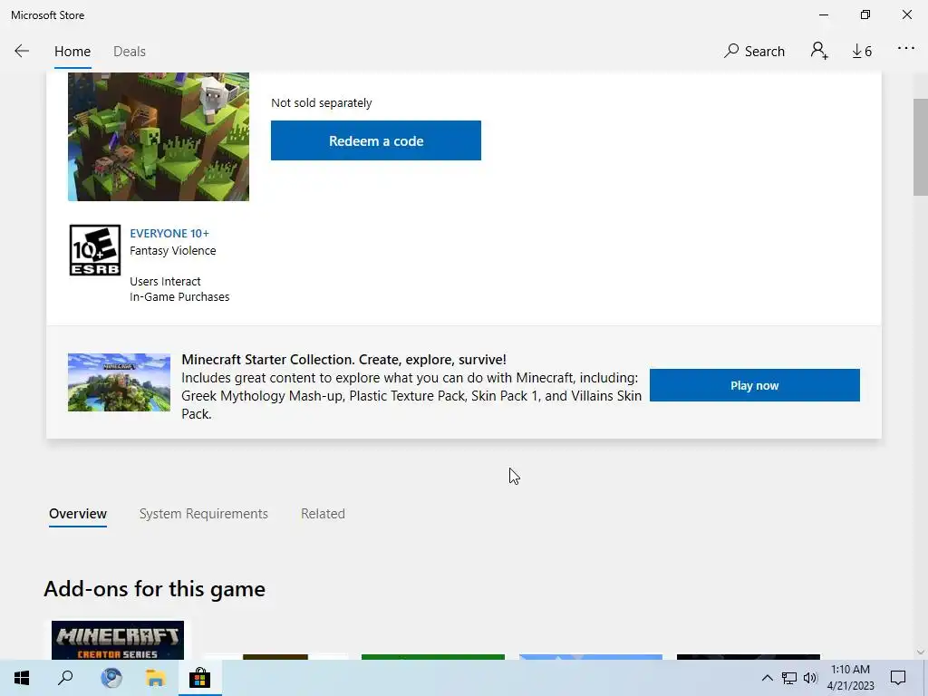This screenshot has height=696, width=928.
Task: Launch the browser from the taskbar
Action: pos(111,678)
